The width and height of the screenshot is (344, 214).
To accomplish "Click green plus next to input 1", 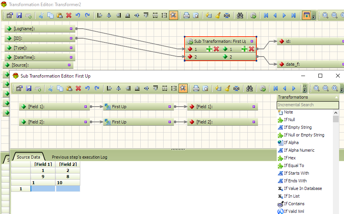I will tap(209, 49).
